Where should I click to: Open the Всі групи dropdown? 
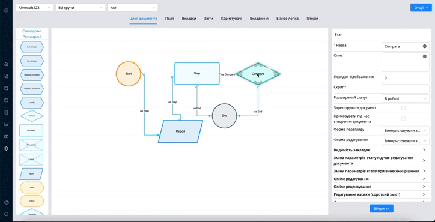(x=81, y=8)
